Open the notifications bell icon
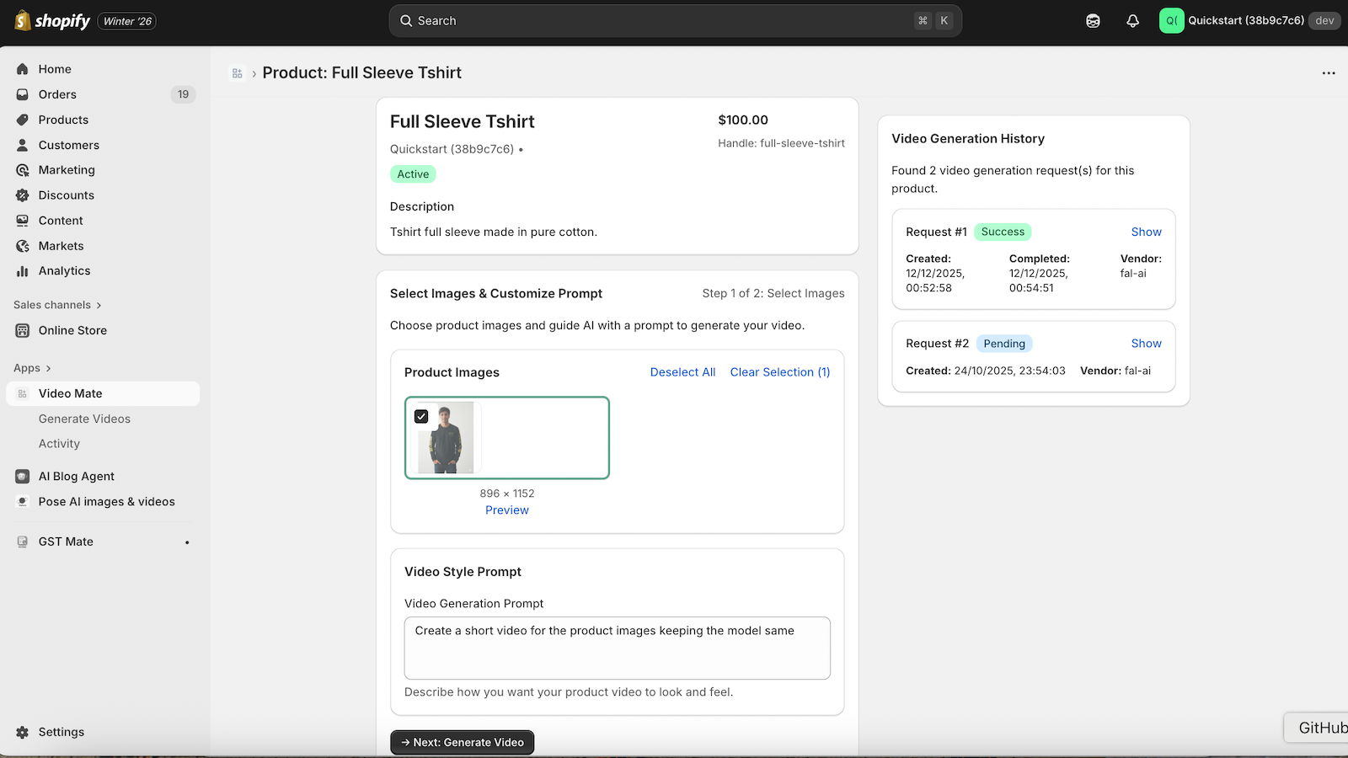The height and width of the screenshot is (758, 1348). coord(1132,20)
